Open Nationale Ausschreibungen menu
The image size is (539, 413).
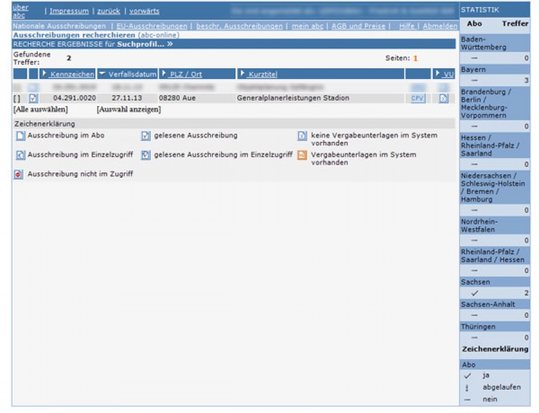(59, 26)
